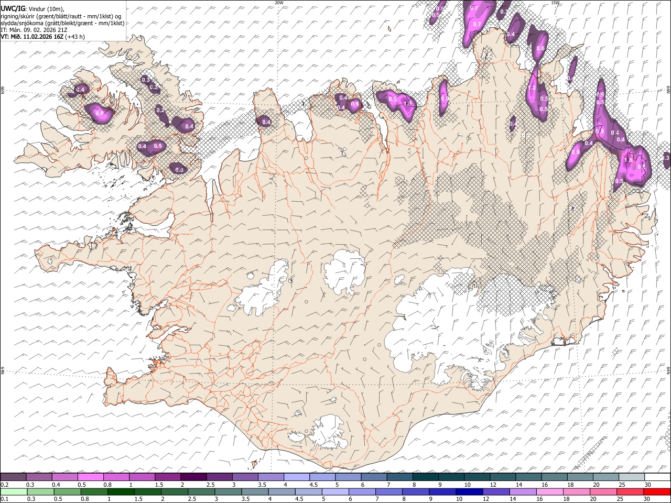The height and width of the screenshot is (503, 671).
Task: Click the '20' label under upper grey scale
Action: point(596,485)
